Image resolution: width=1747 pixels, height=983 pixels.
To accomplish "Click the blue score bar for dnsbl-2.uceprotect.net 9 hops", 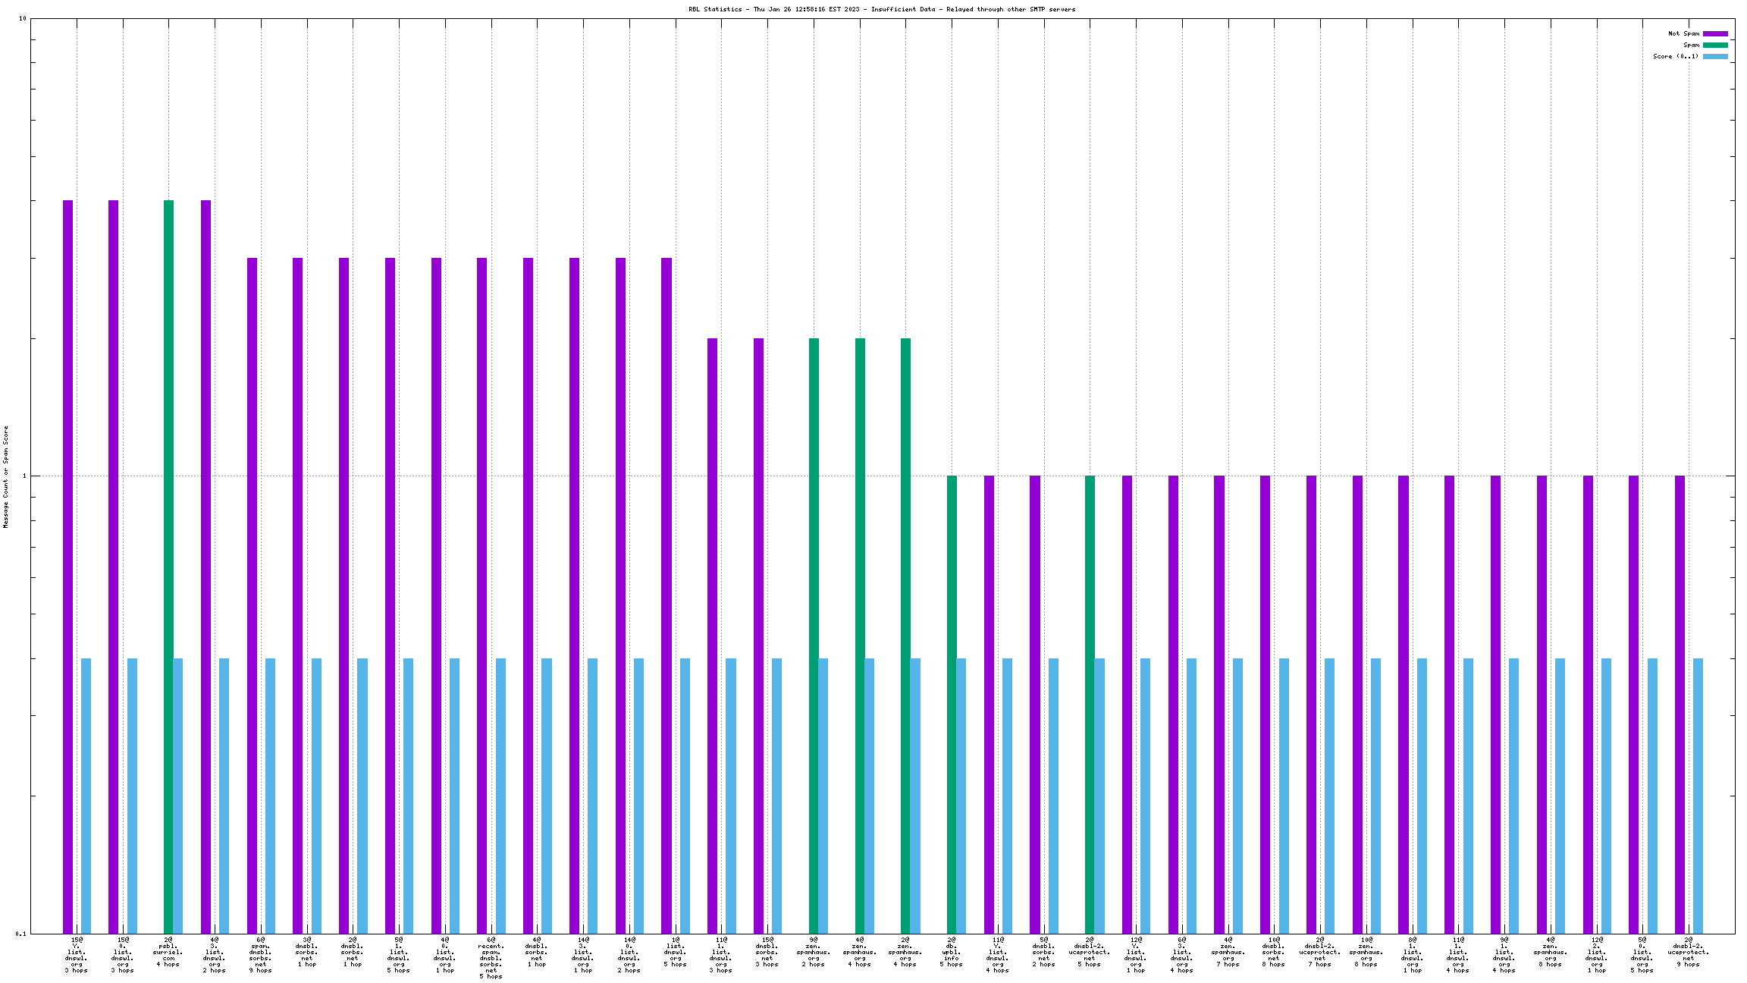I will click(x=1698, y=796).
